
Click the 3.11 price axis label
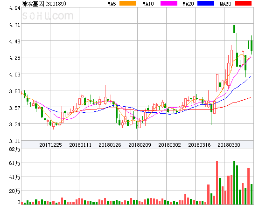click(14, 141)
